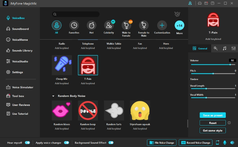The width and height of the screenshot is (238, 147).
Task: Show Favorites voice category
Action: pyautogui.click(x=74, y=27)
